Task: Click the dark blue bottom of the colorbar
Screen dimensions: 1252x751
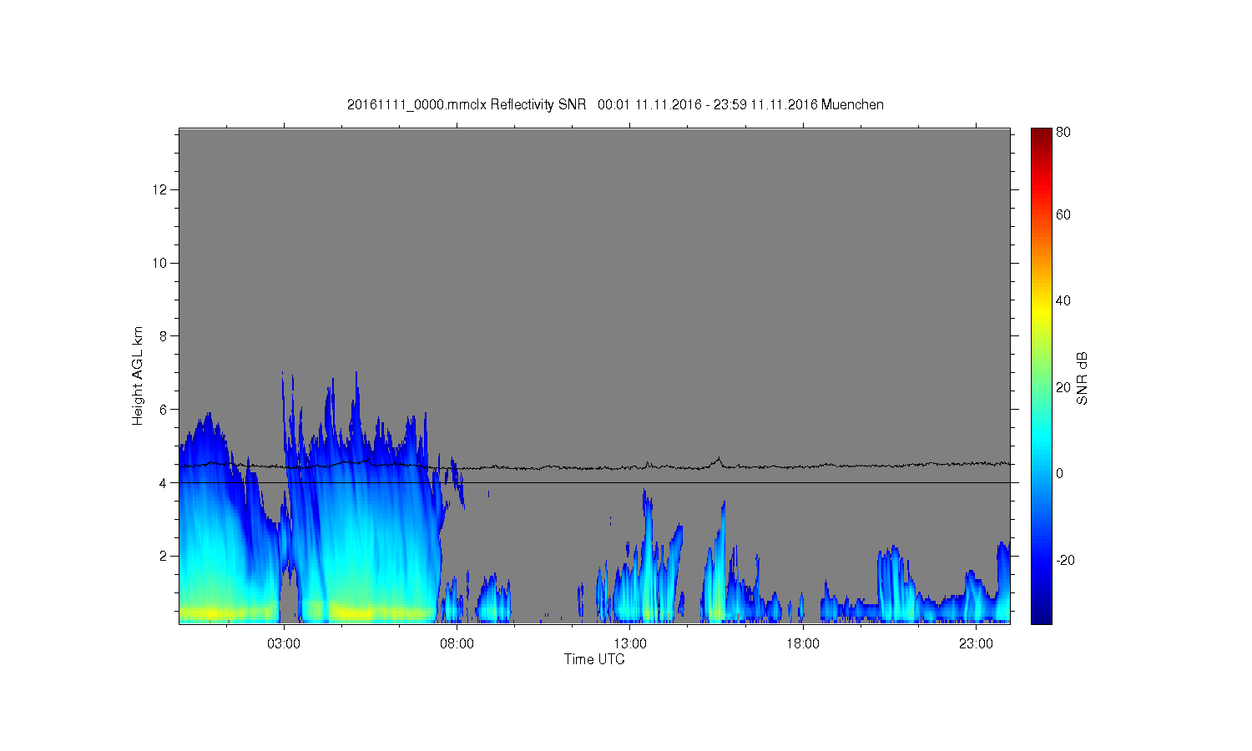Action: click(x=1041, y=617)
